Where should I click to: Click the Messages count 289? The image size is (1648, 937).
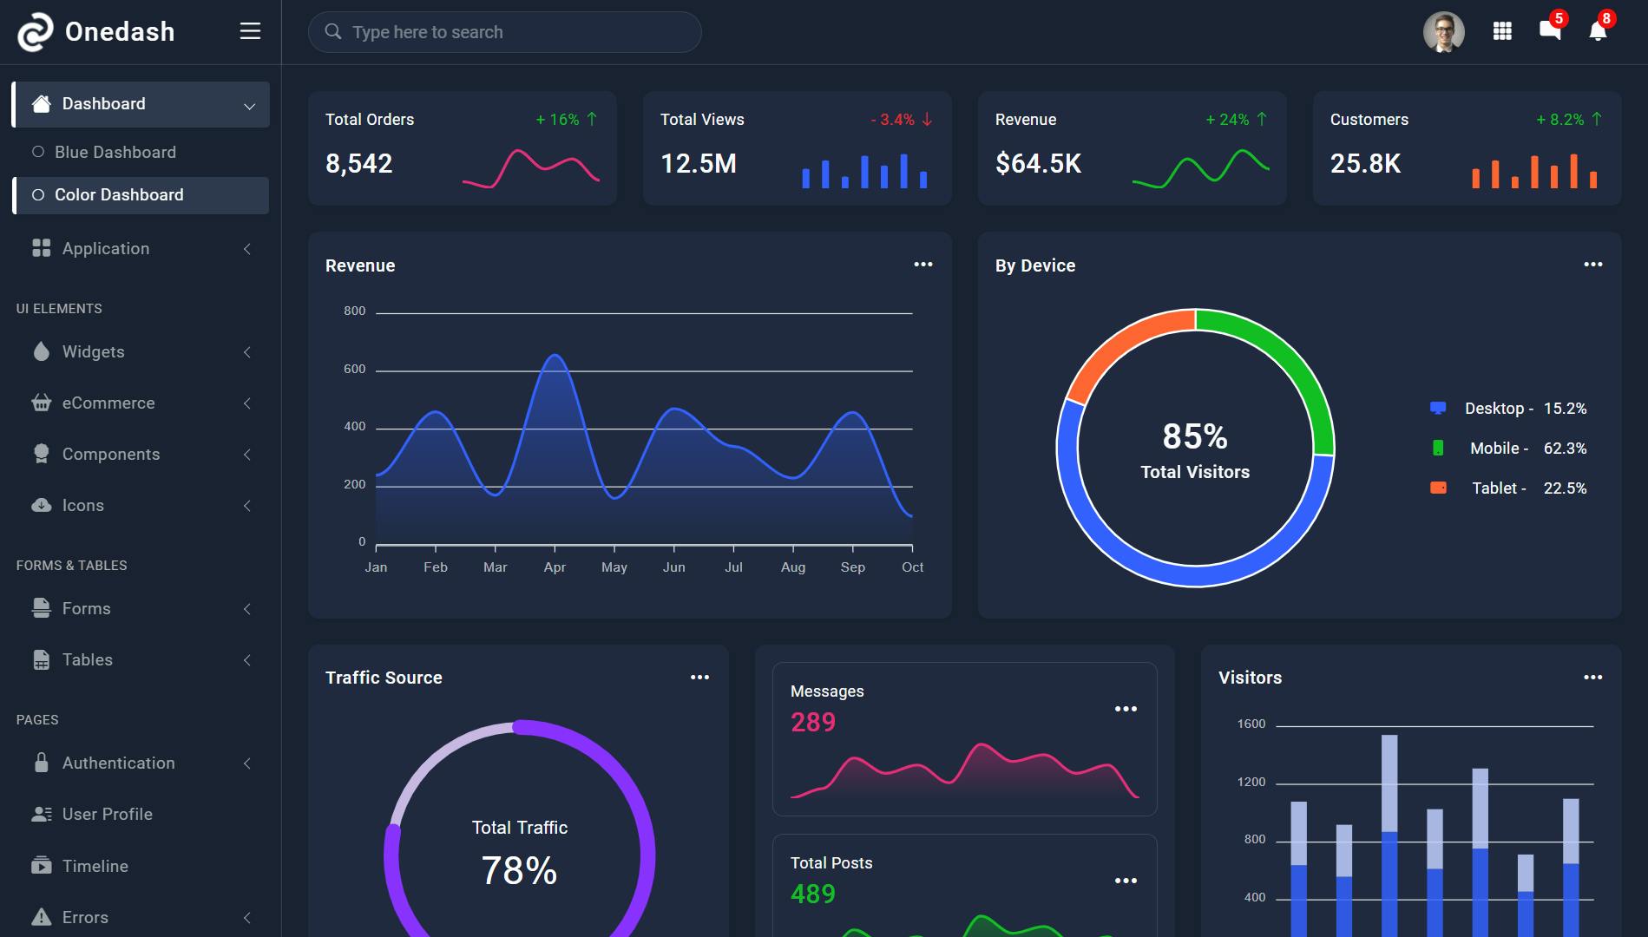coord(813,722)
